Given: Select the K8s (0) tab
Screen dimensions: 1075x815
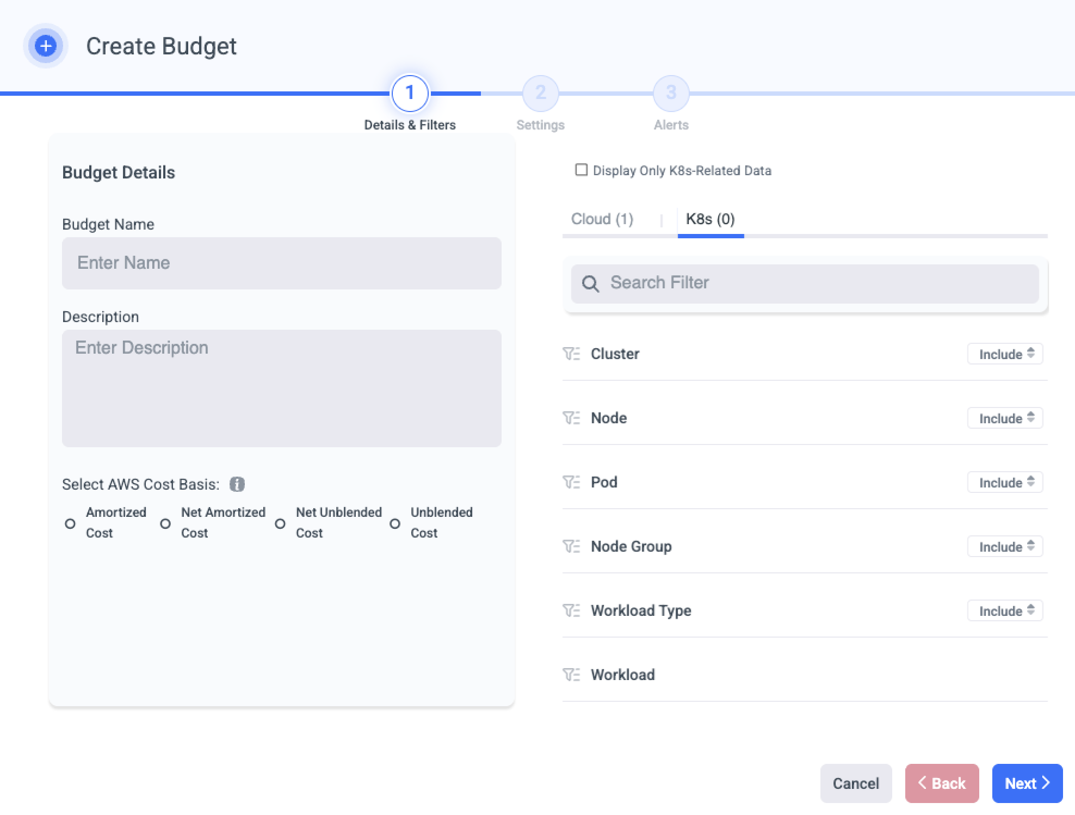Looking at the screenshot, I should coord(710,219).
